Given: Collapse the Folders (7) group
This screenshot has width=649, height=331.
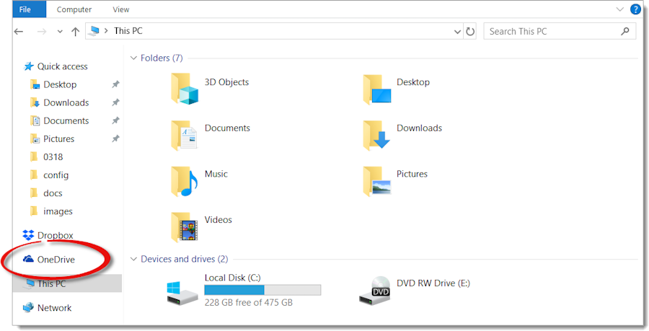Looking at the screenshot, I should pos(133,58).
